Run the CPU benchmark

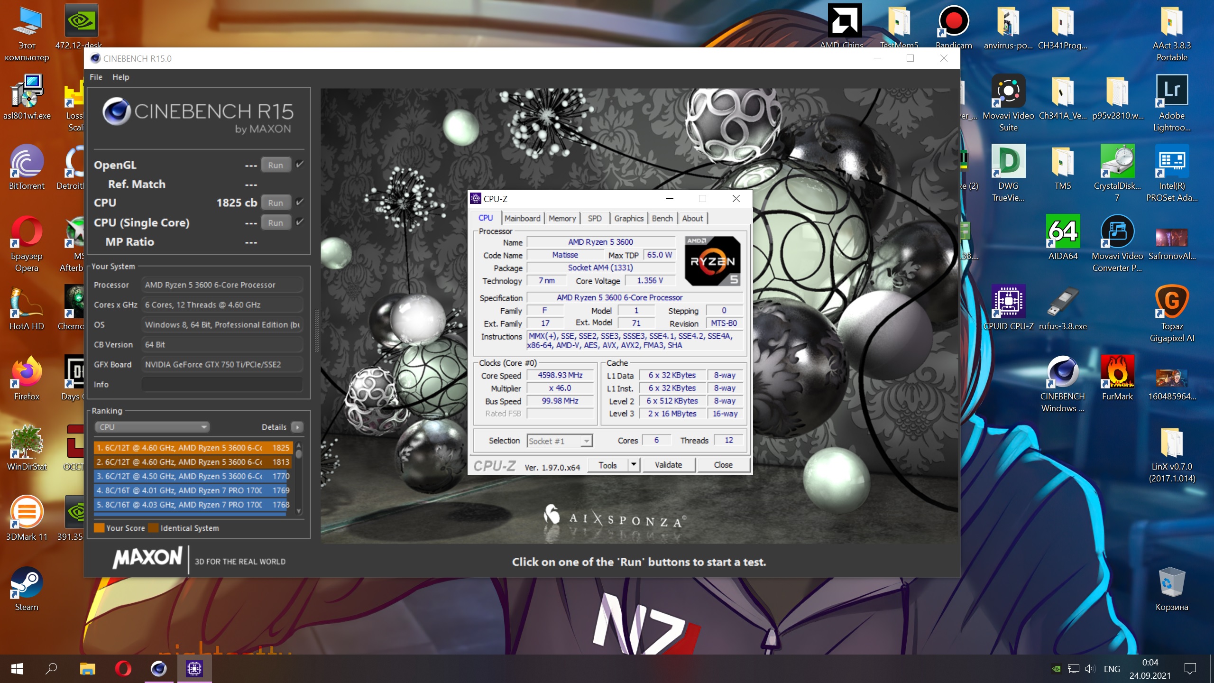276,203
